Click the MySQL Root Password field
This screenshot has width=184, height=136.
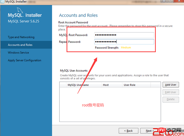(x=124, y=35)
